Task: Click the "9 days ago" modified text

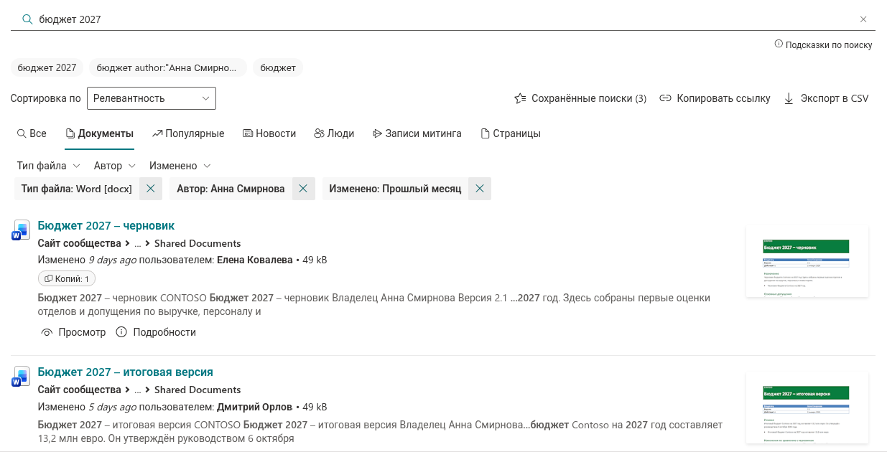Action: tap(112, 260)
